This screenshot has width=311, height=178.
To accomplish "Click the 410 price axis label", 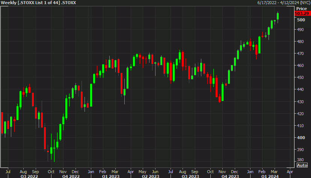I will tap(300, 126).
